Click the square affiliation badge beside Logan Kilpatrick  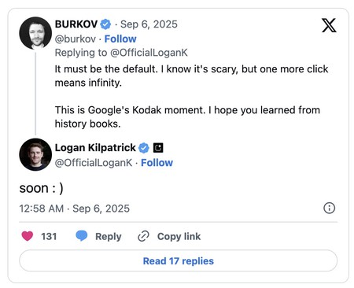point(158,148)
